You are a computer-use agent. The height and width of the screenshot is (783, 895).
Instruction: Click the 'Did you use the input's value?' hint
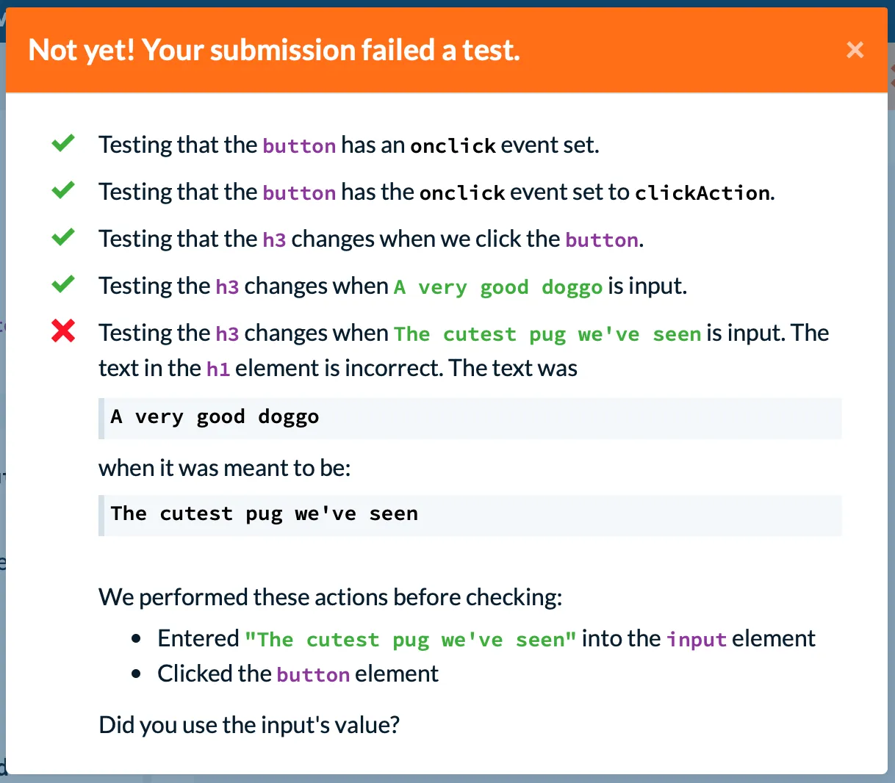pyautogui.click(x=249, y=725)
